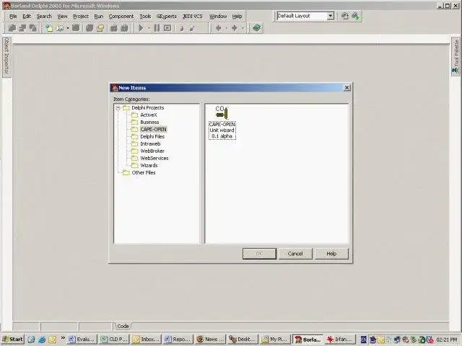
Task: Click the Run play arrow in toolbar
Action: click(x=141, y=28)
